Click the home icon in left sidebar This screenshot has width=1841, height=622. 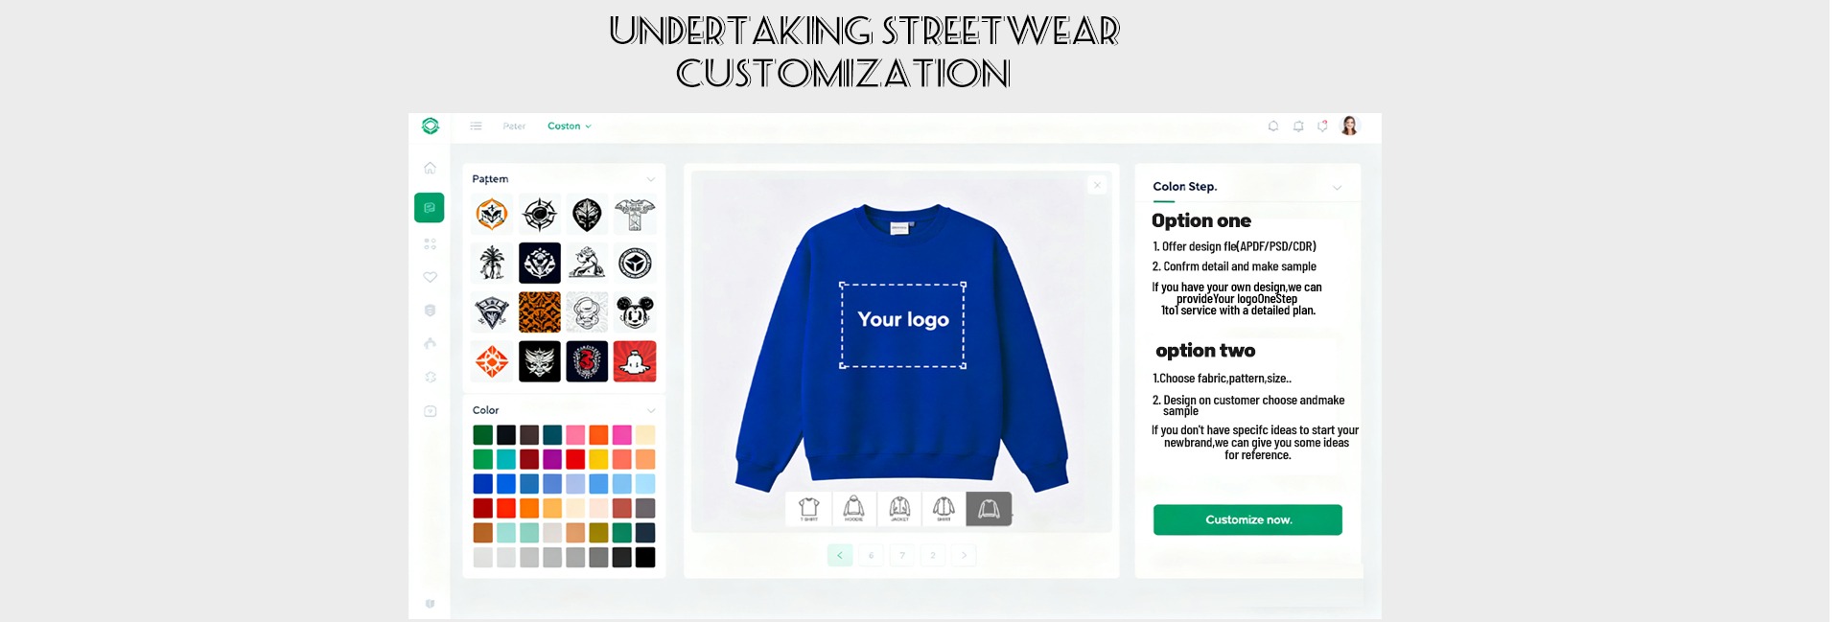[x=430, y=168]
